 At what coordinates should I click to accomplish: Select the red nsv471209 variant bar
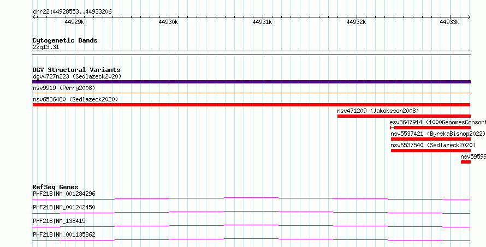click(x=404, y=116)
